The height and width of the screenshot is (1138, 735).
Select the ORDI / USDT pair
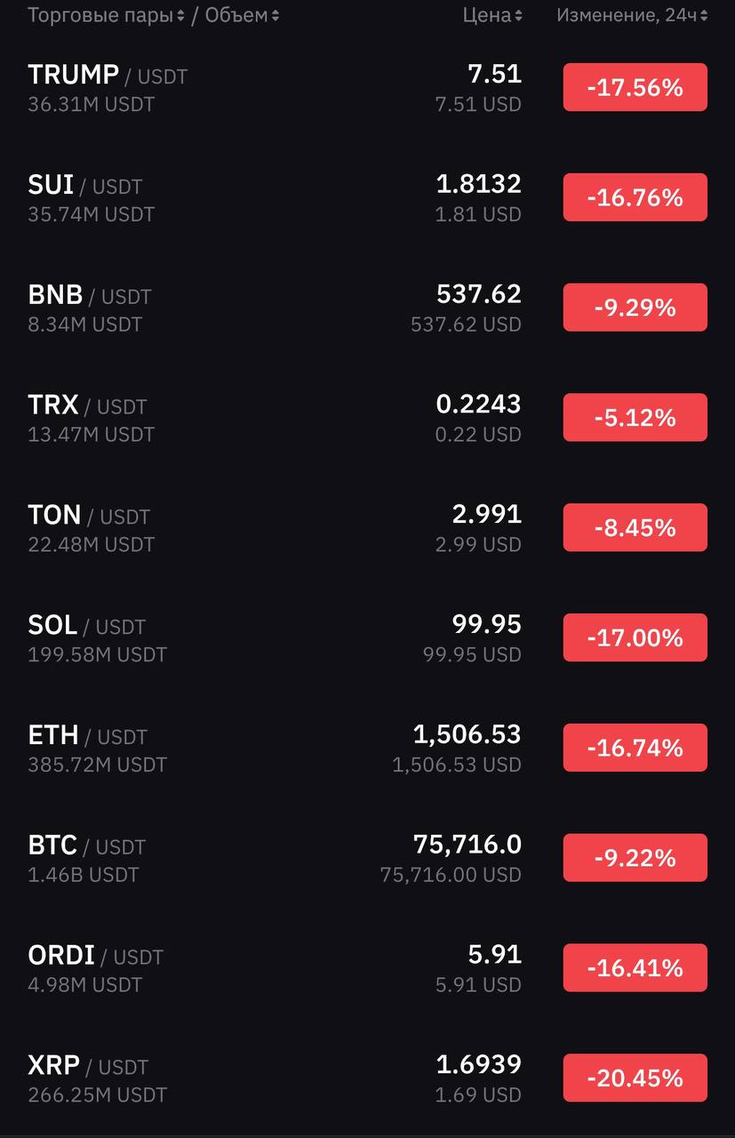click(x=367, y=968)
